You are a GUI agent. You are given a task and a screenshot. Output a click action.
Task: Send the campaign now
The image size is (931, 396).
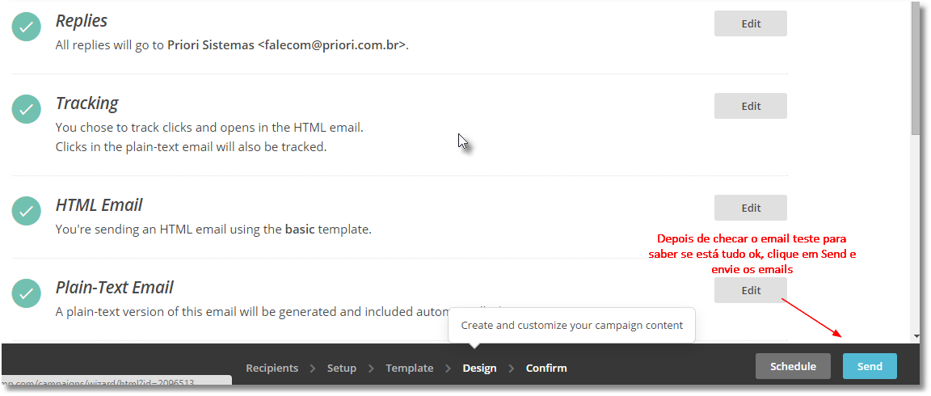870,366
